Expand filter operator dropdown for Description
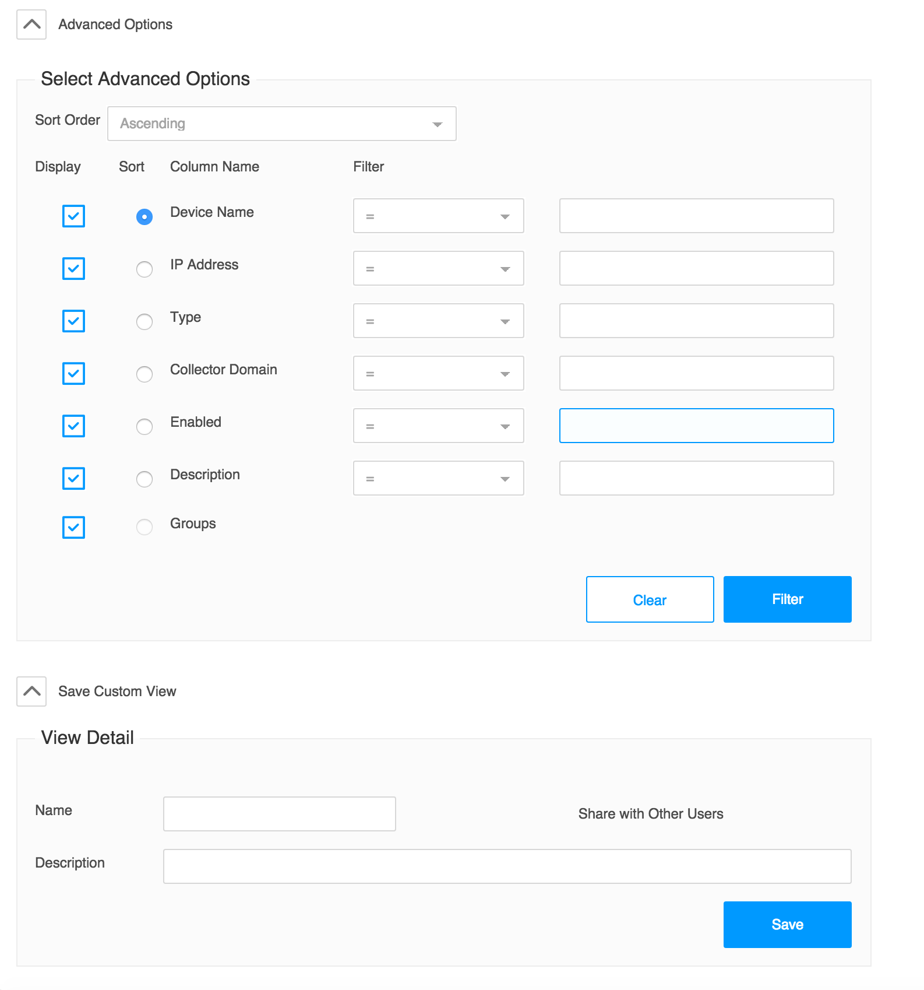Image resolution: width=924 pixels, height=990 pixels. pyautogui.click(x=438, y=479)
